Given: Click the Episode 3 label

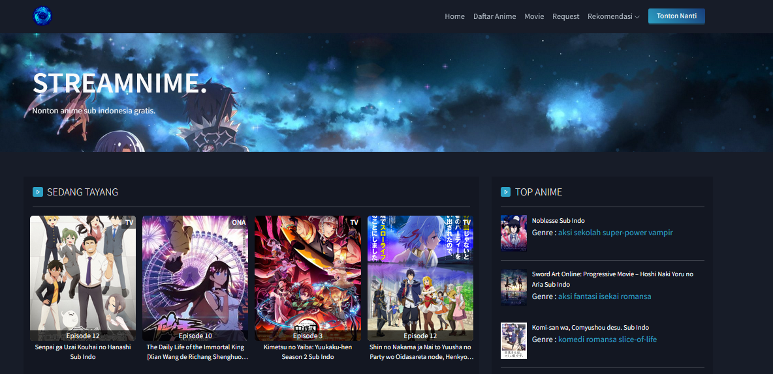Looking at the screenshot, I should click(308, 336).
